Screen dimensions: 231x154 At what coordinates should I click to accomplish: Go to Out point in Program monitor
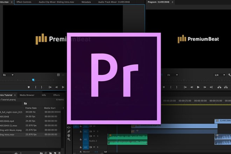tap(211, 87)
